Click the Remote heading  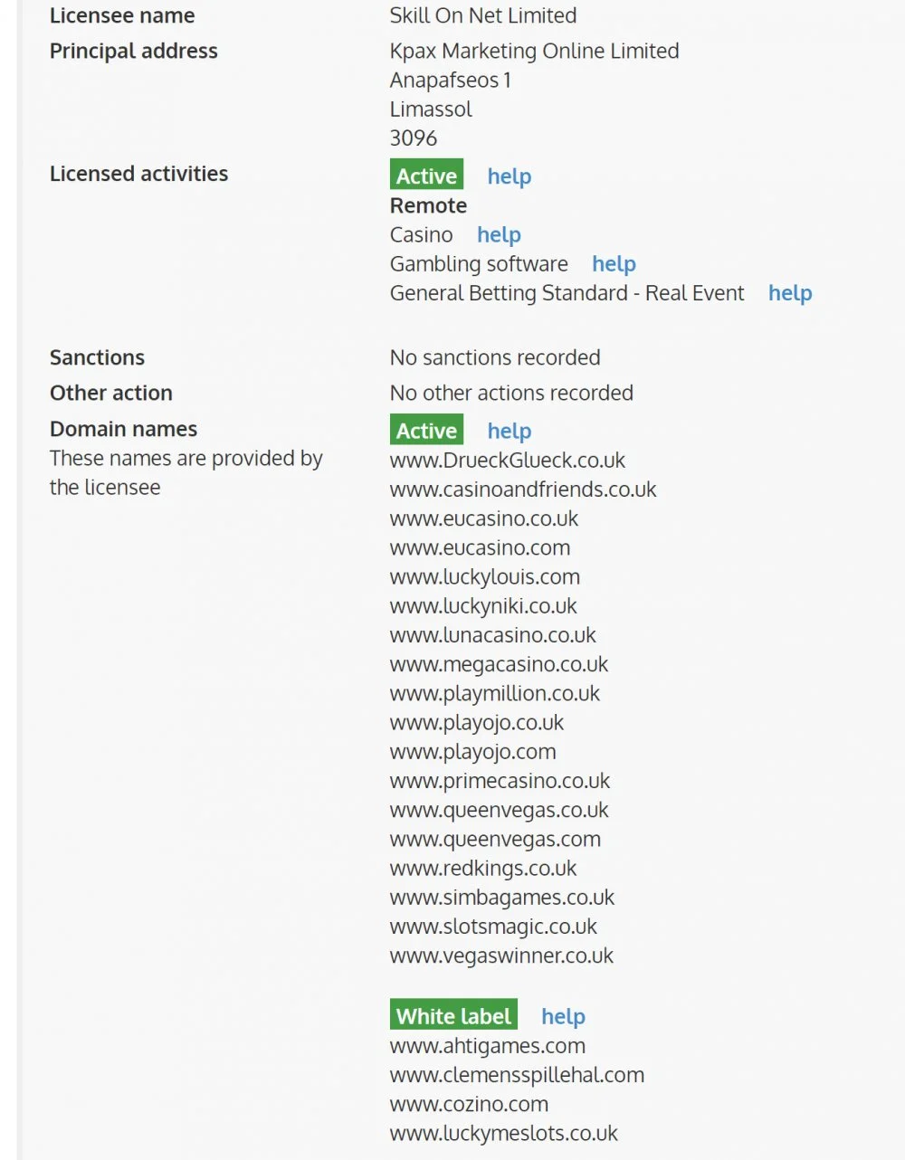pyautogui.click(x=428, y=205)
